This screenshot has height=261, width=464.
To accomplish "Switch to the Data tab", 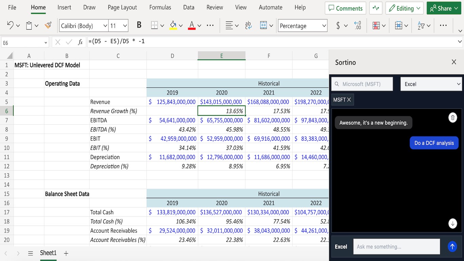I will coord(189,7).
